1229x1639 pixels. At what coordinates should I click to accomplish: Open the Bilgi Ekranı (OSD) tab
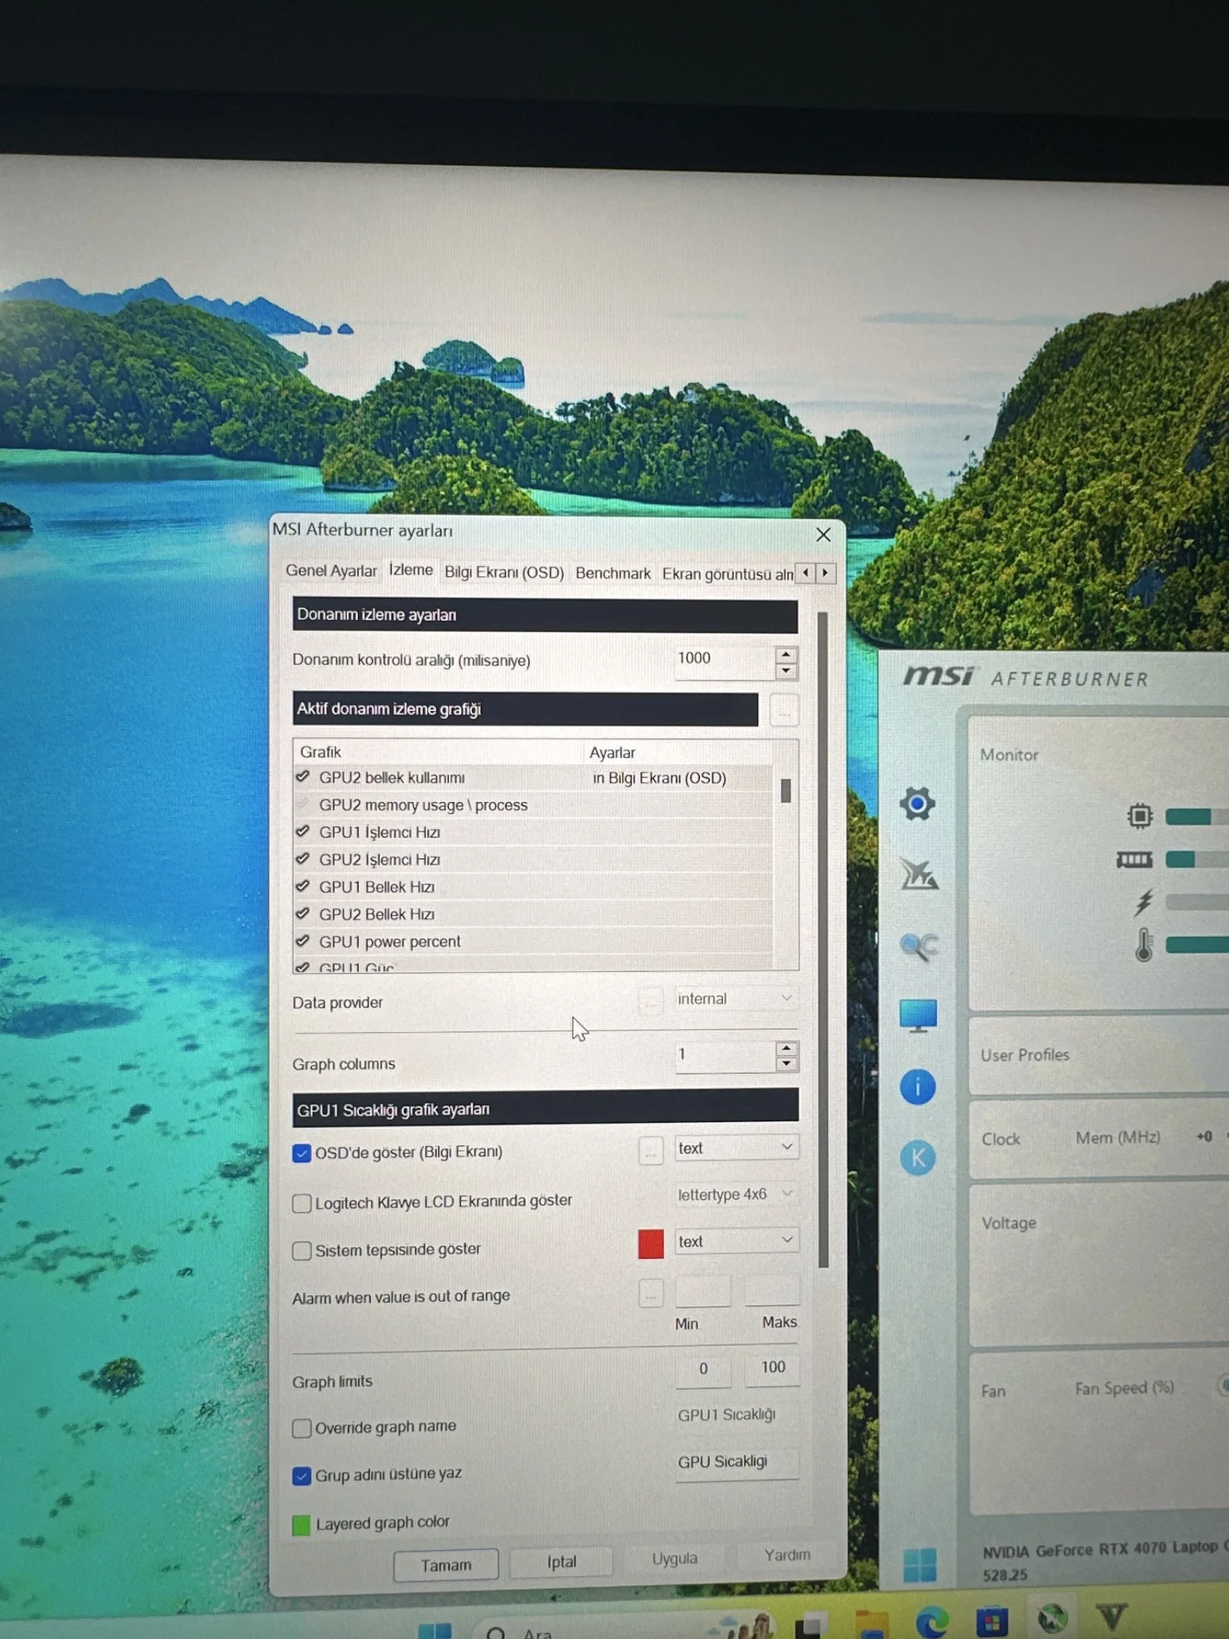tap(504, 572)
